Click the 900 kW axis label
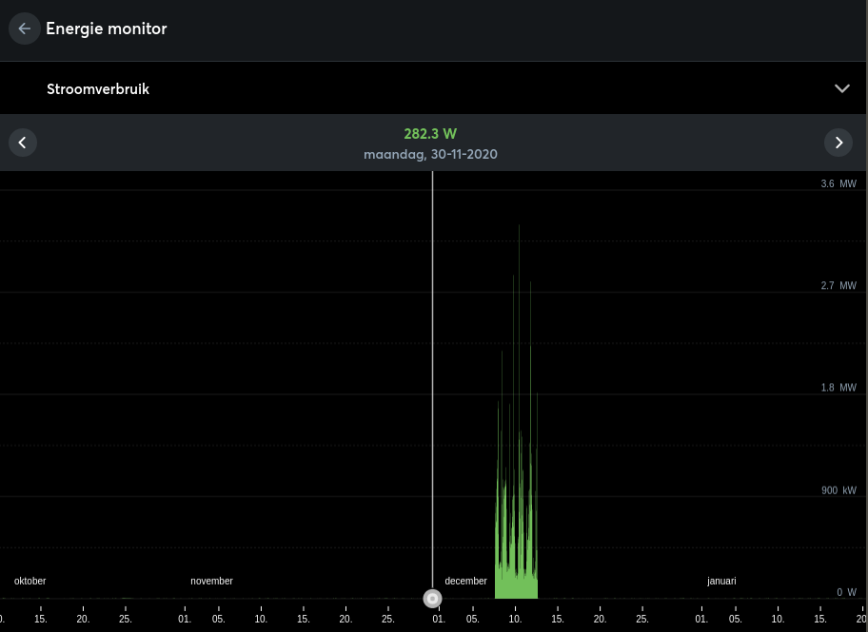868x632 pixels. coord(838,490)
